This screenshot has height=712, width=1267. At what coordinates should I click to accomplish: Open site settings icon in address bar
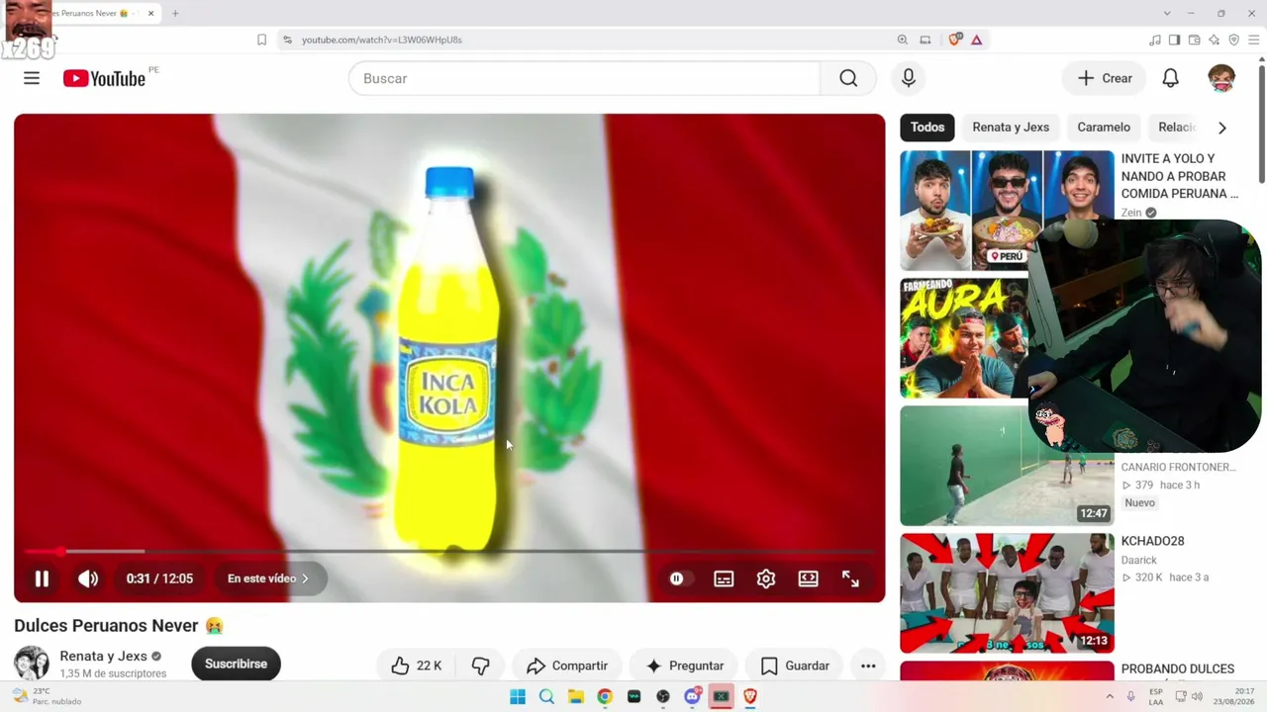click(x=287, y=40)
